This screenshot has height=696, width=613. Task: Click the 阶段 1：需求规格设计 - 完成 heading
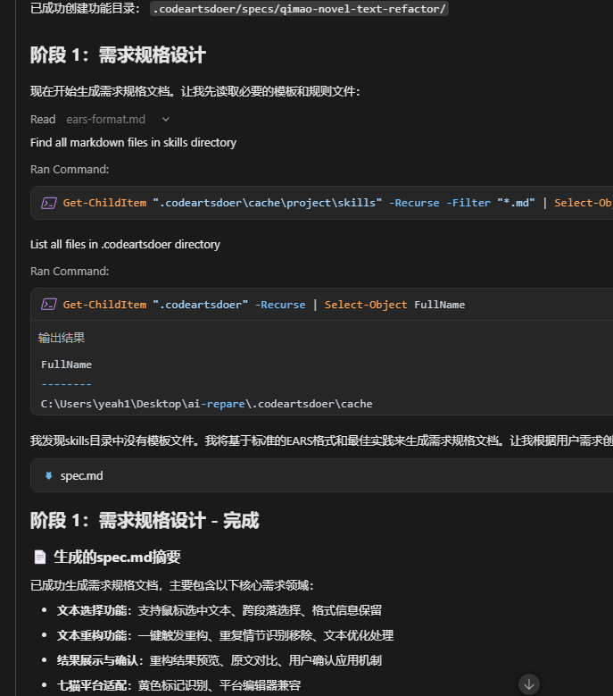coord(145,521)
